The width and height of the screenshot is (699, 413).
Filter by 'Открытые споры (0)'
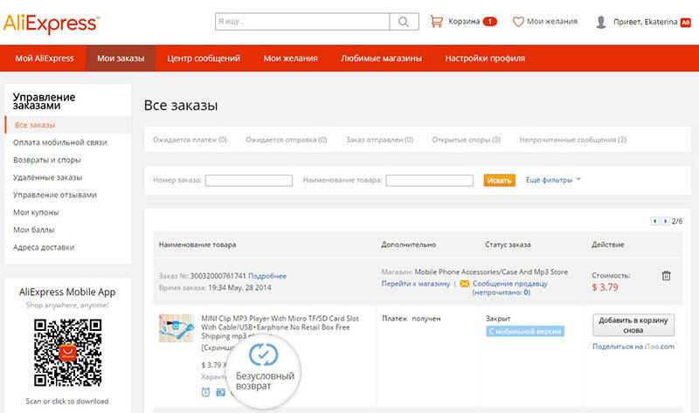[466, 140]
